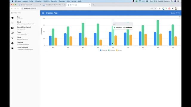The image size is (191, 107).
Task: Toggle Flamengo series in the chart legend
Action: click(x=104, y=50)
